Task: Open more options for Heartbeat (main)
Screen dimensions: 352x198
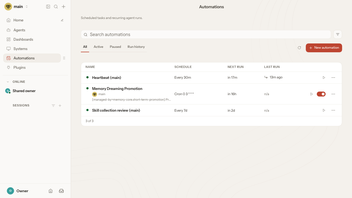Action: pos(333,78)
